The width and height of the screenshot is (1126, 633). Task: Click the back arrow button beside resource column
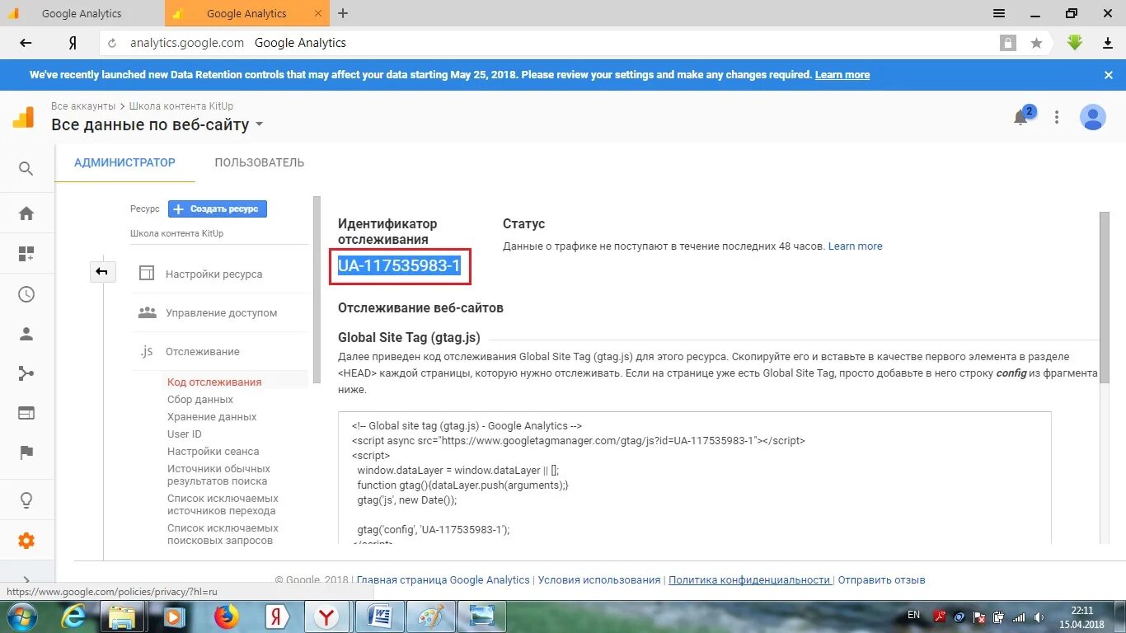102,271
